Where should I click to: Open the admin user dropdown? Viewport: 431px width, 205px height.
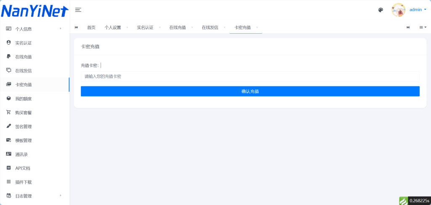click(x=418, y=10)
